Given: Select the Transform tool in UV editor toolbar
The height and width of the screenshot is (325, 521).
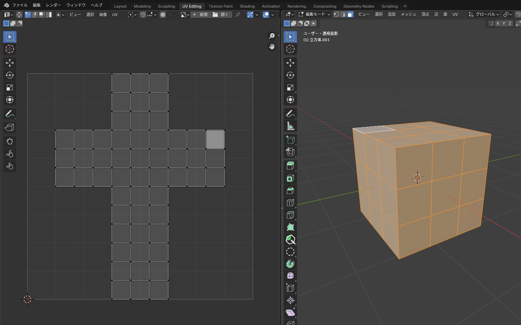Looking at the screenshot, I should [x=10, y=100].
